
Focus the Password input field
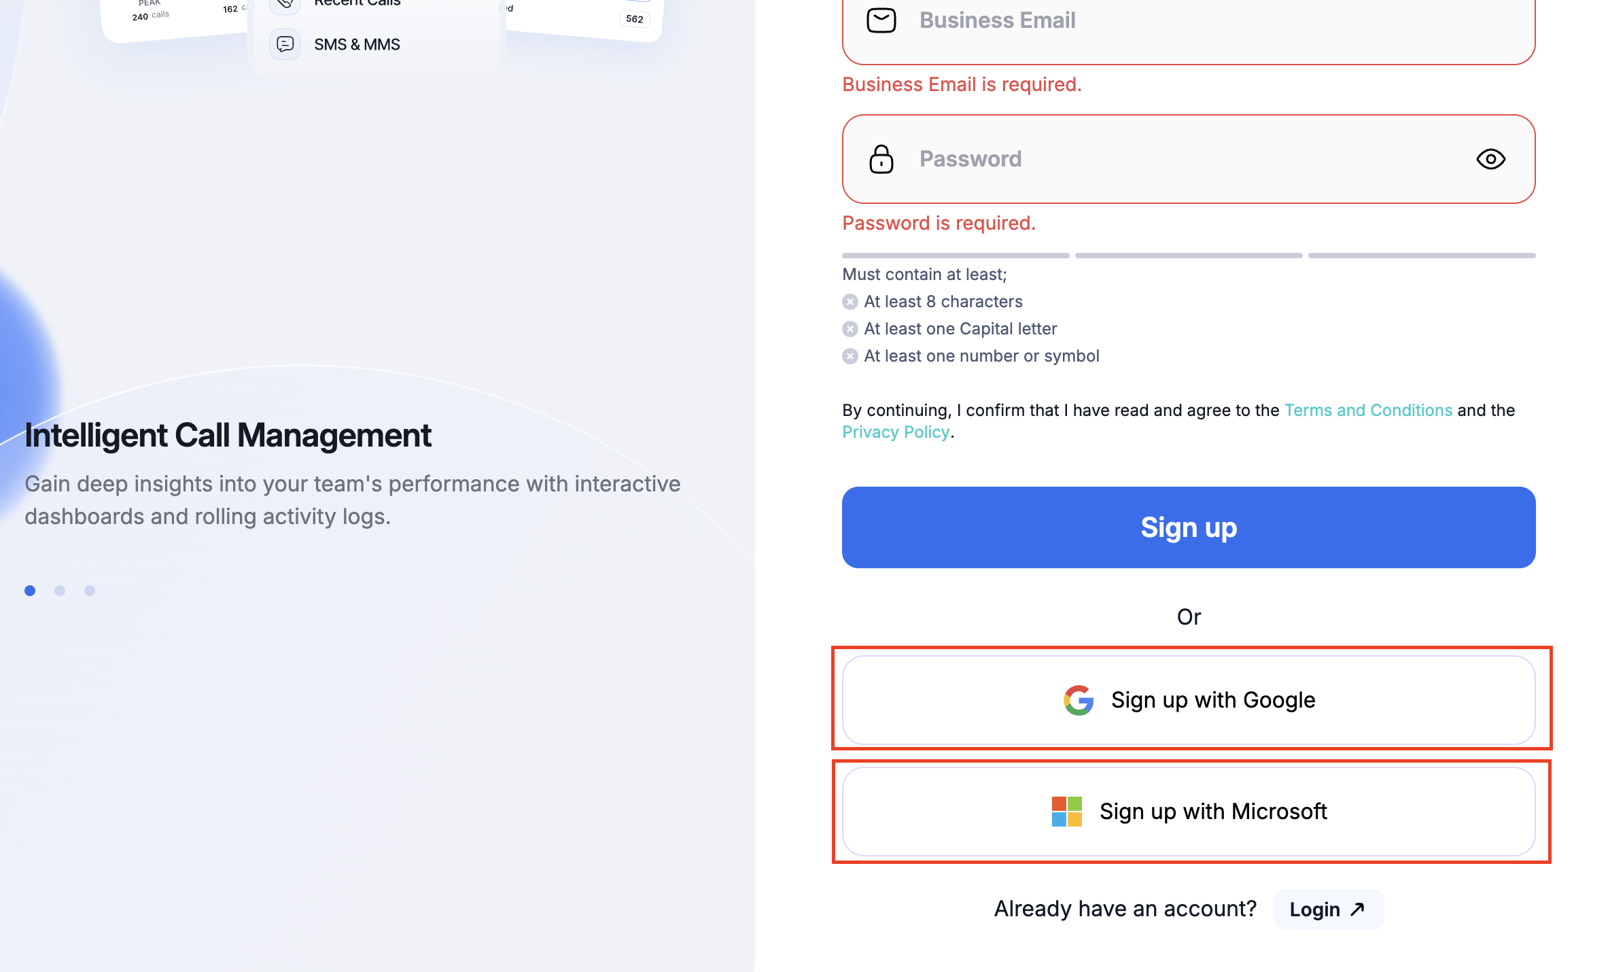[x=1189, y=159]
